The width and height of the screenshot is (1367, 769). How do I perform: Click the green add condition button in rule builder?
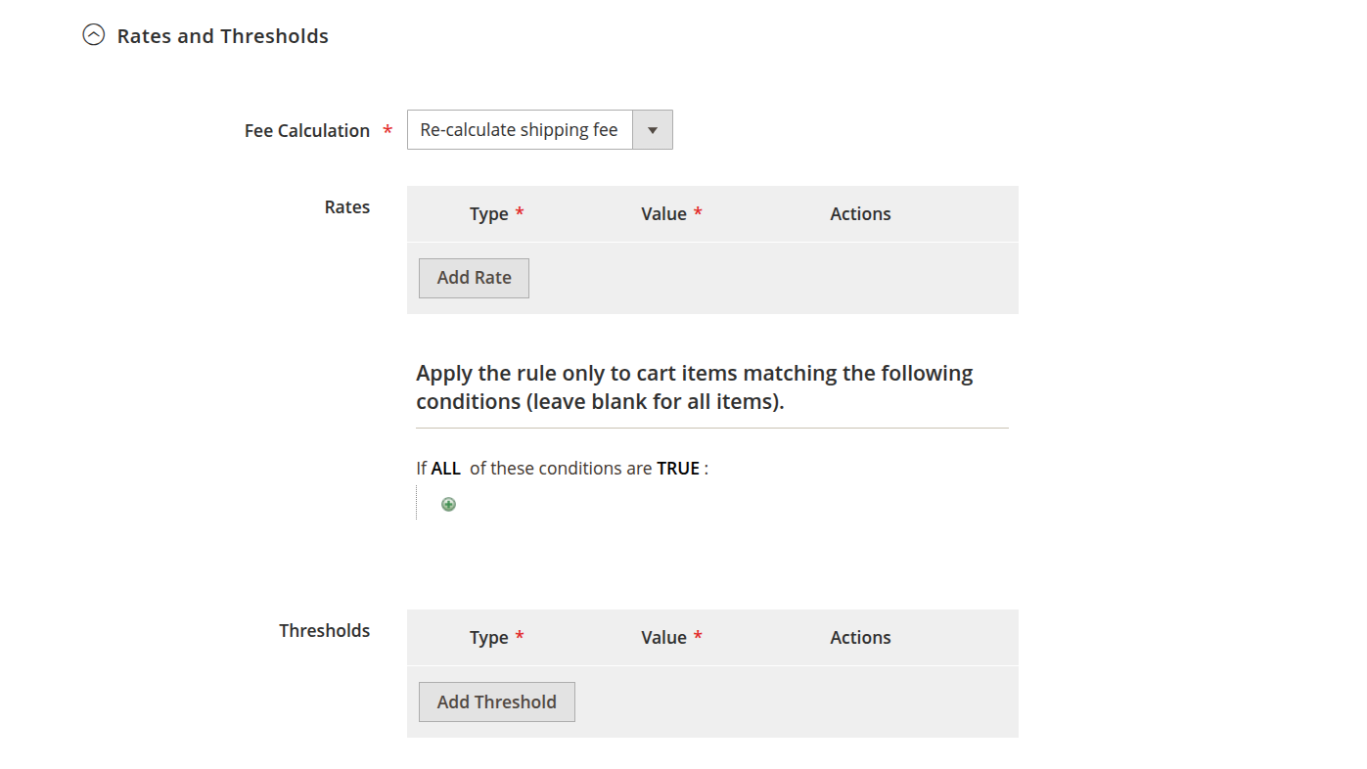point(448,503)
